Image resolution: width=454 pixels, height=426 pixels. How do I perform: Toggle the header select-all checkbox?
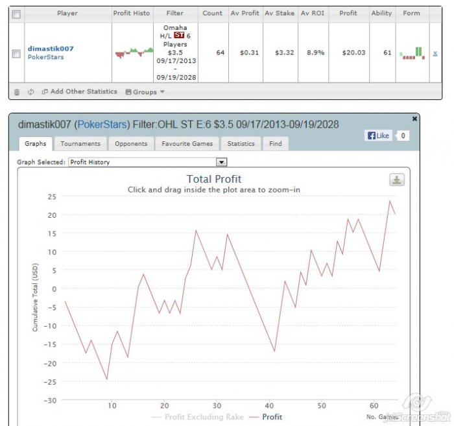(16, 14)
